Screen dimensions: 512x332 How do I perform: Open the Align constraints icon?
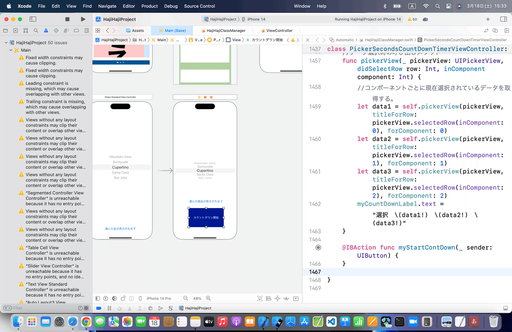(x=269, y=298)
